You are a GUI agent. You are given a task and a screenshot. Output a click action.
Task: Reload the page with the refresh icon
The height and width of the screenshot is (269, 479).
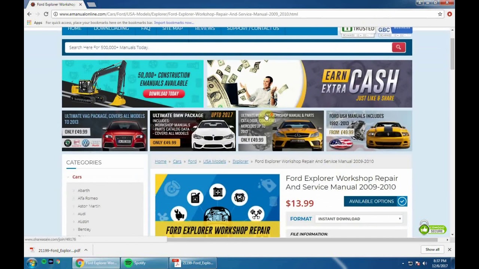46,14
